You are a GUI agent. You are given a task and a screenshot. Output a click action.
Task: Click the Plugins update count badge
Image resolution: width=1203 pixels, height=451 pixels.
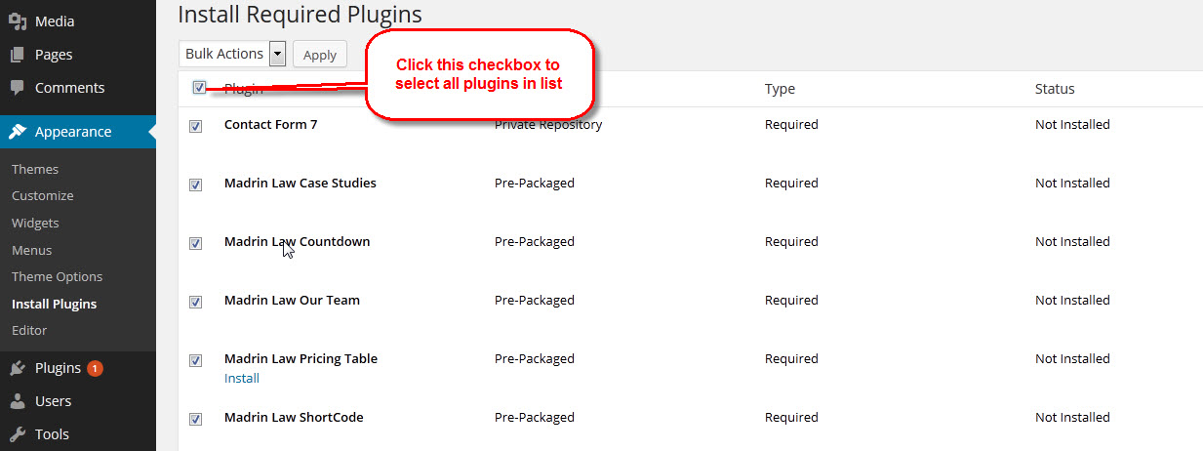(x=95, y=368)
